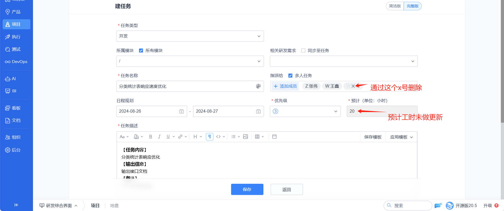Viewport: 504px width, 211px height.
Task: Click the 保存 button
Action: 247,189
